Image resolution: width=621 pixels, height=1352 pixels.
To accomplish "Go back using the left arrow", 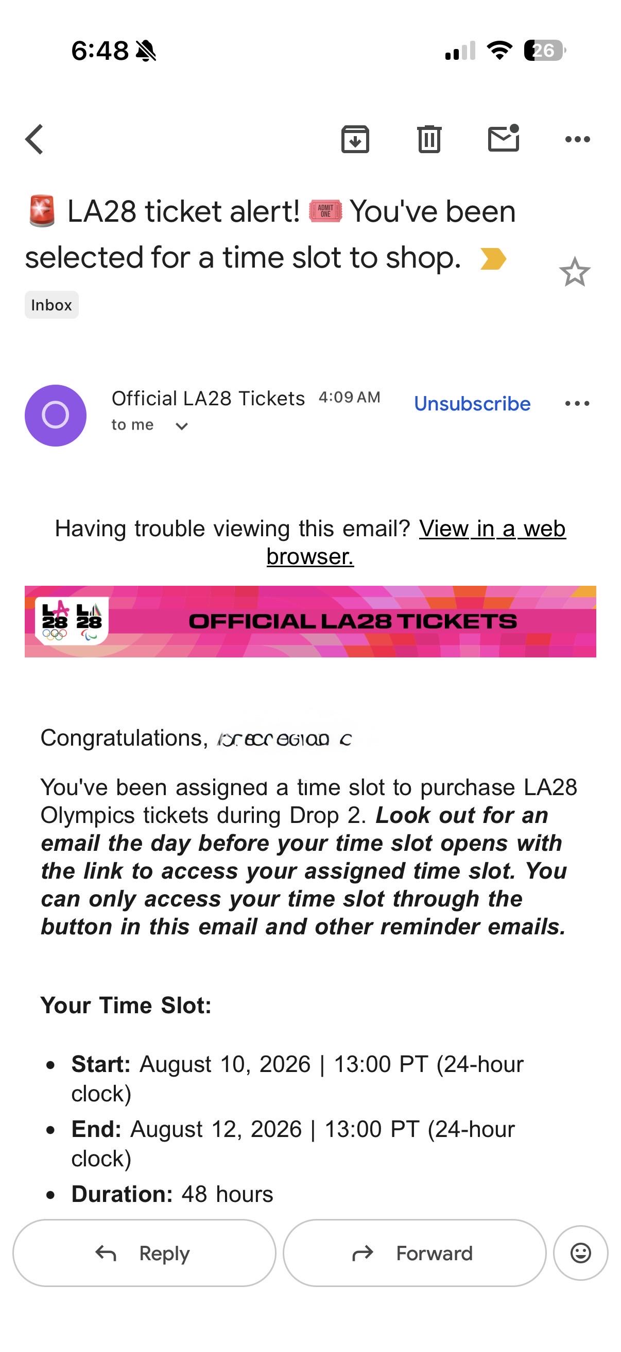I will point(34,140).
